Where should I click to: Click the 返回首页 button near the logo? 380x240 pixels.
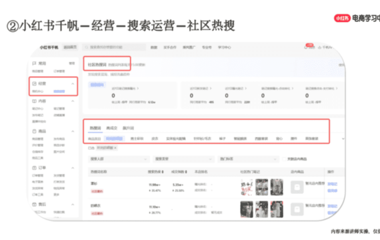(x=70, y=47)
